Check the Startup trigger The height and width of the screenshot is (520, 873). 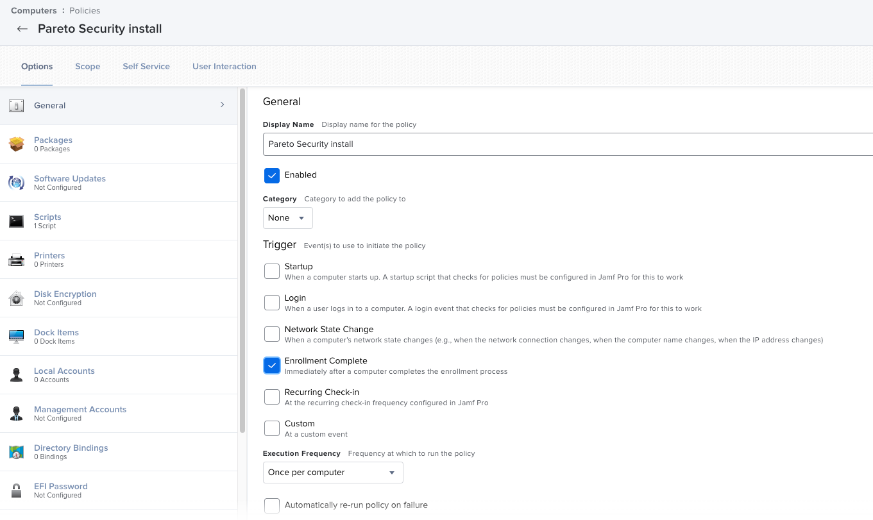click(272, 271)
